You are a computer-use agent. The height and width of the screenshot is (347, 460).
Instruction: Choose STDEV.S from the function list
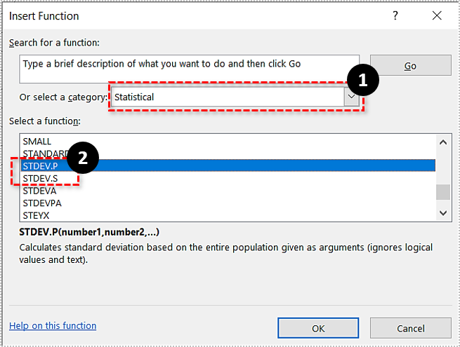(39, 179)
